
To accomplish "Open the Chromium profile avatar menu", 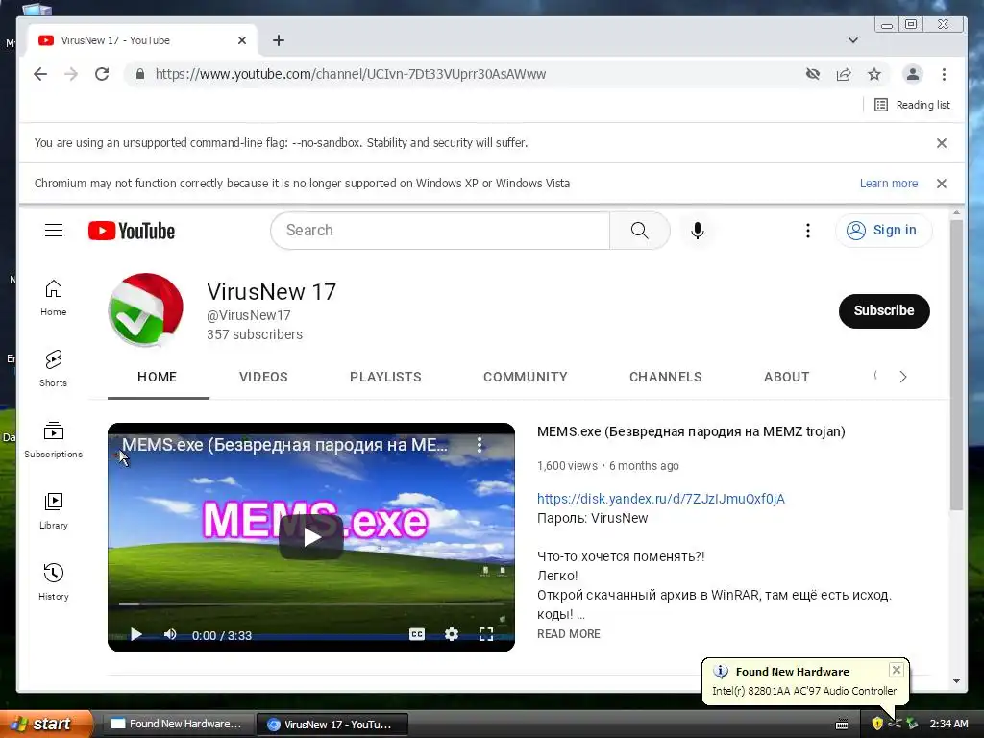I will (x=913, y=74).
